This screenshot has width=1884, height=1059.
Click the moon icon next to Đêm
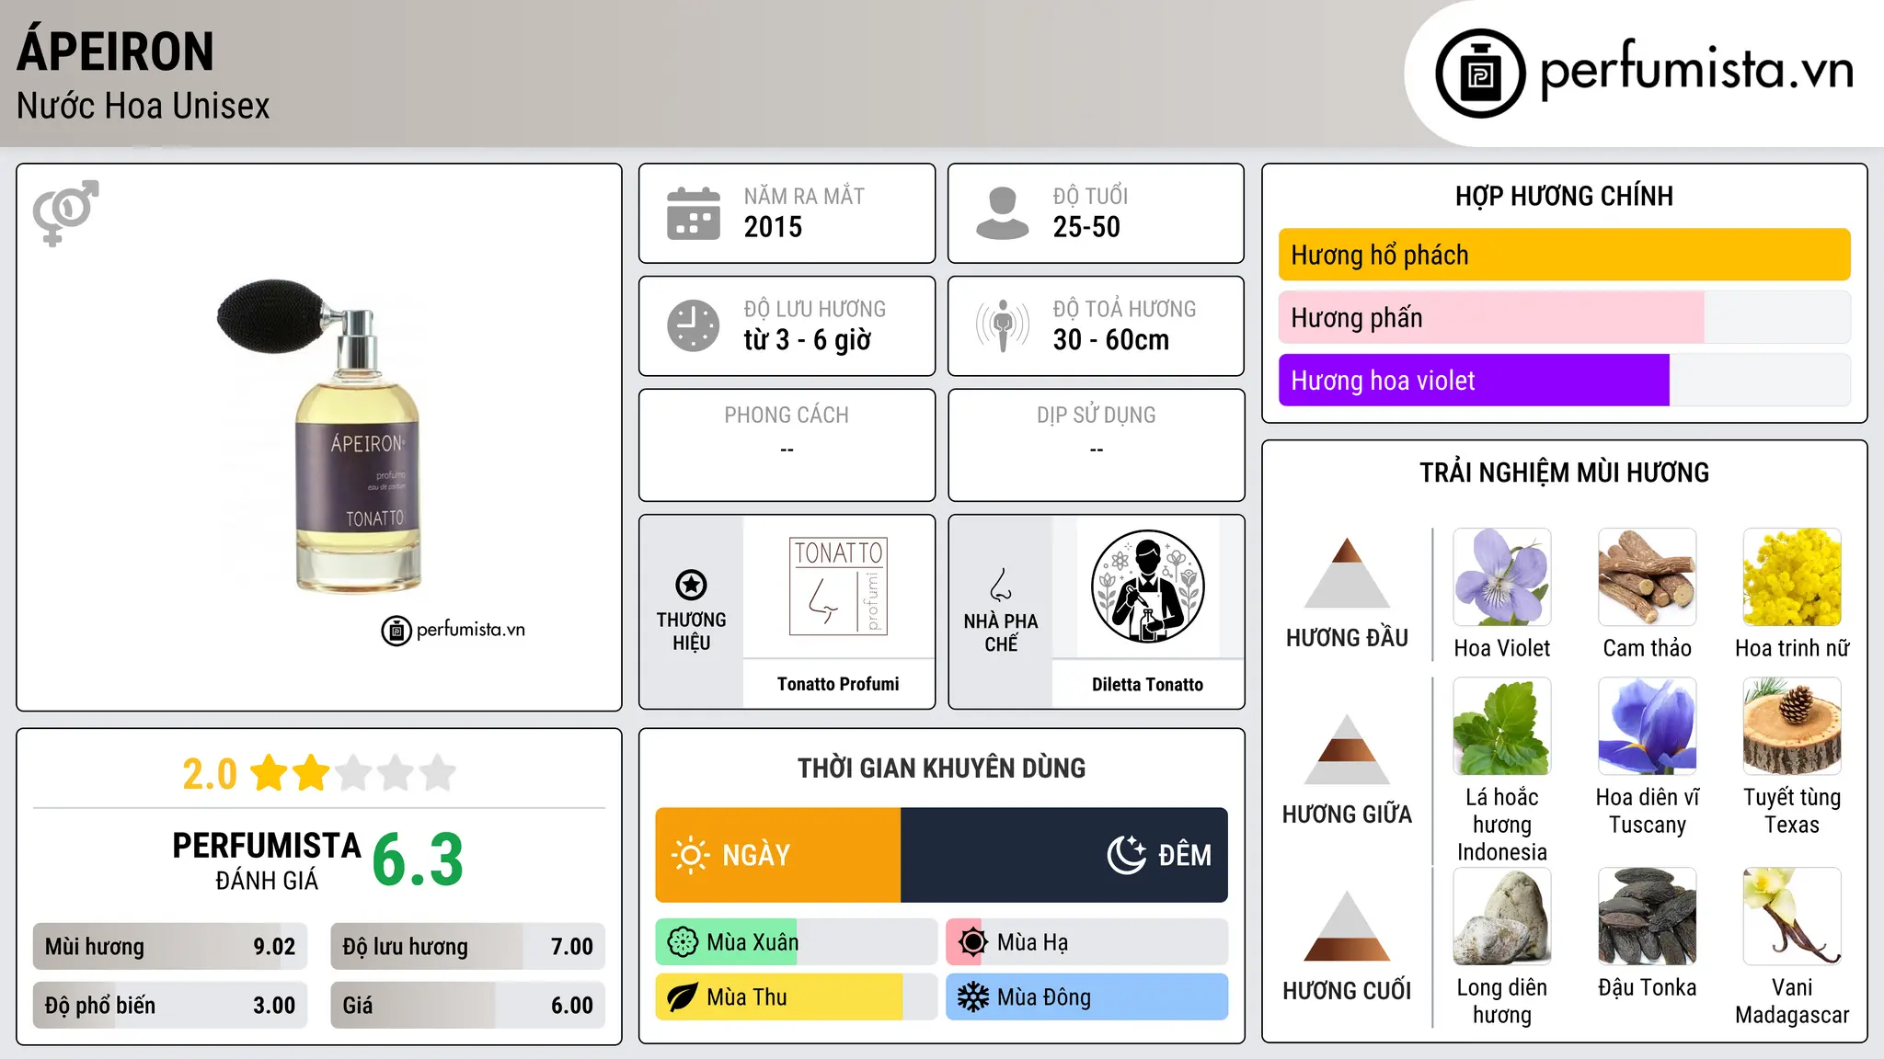tap(1127, 855)
